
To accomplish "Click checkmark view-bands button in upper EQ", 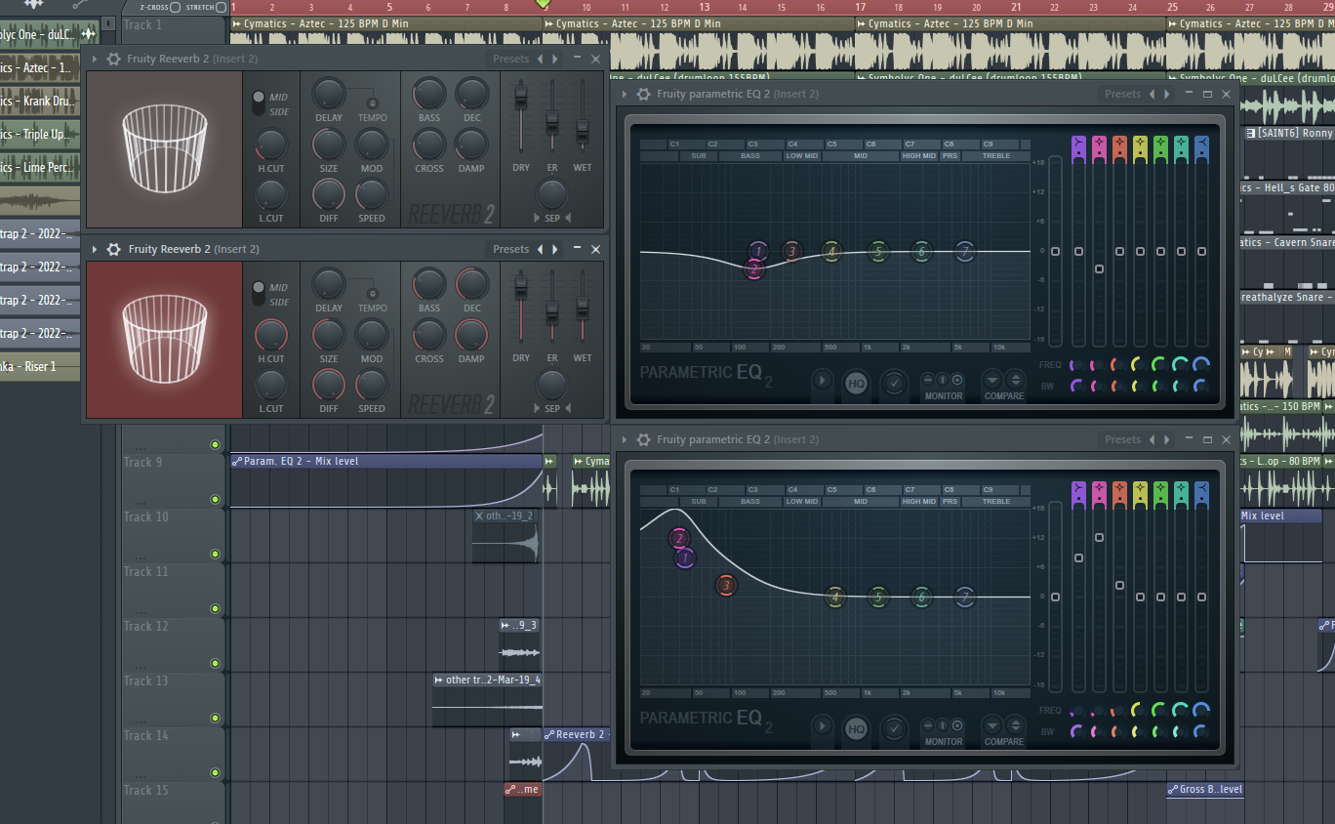I will 893,384.
